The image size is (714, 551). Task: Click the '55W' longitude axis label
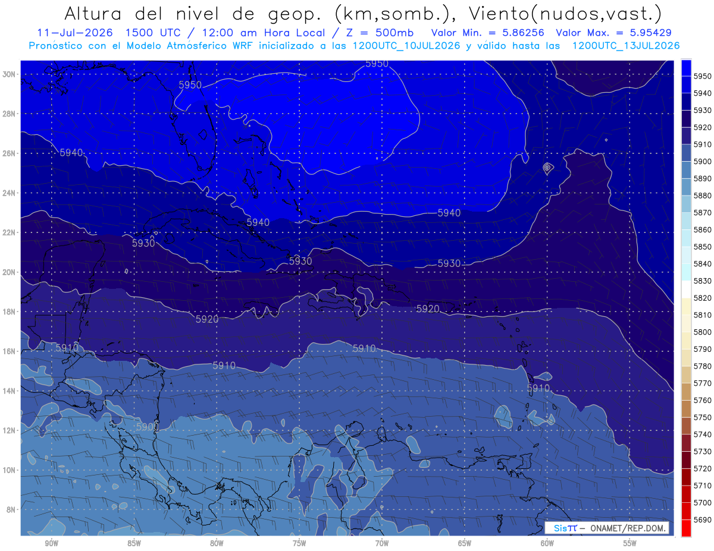click(x=630, y=543)
